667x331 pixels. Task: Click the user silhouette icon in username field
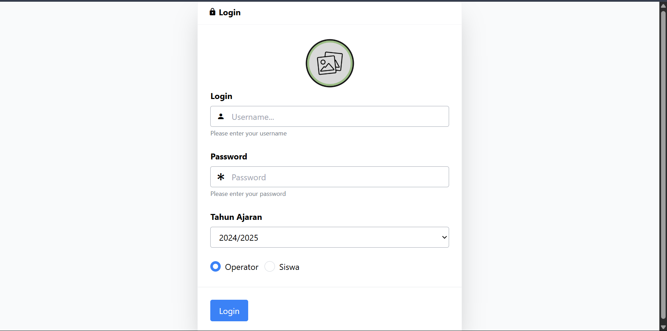(221, 117)
